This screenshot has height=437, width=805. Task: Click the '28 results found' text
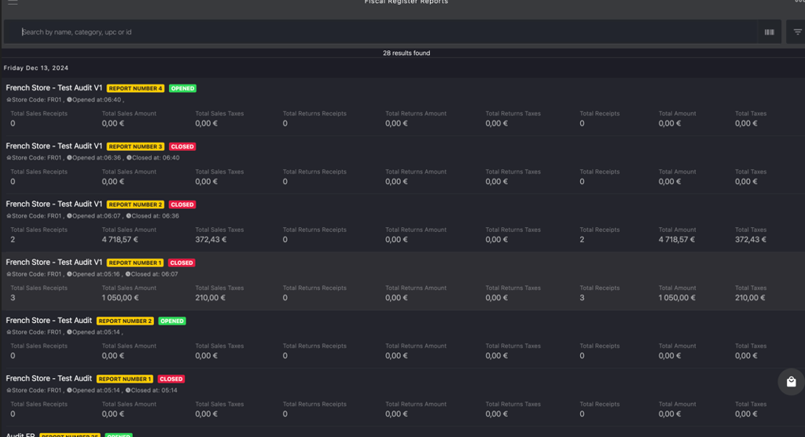click(x=406, y=53)
